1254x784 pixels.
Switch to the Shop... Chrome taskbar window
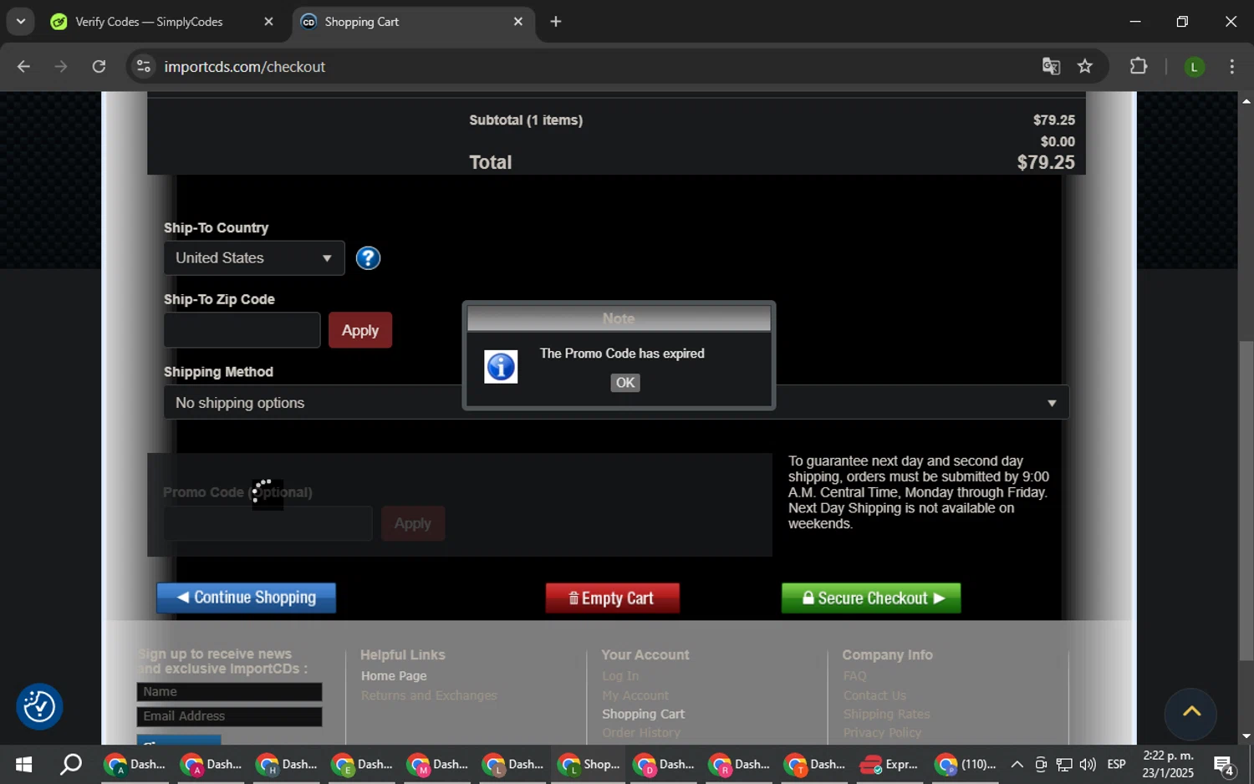[589, 764]
